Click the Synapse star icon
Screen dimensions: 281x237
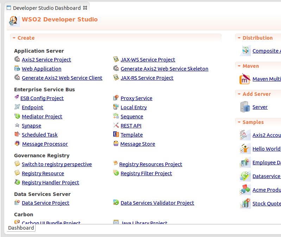[17, 125]
